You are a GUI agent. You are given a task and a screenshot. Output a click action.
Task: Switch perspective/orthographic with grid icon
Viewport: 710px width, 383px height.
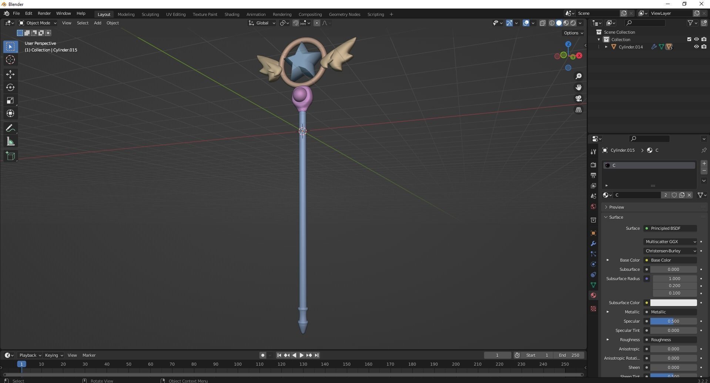(579, 110)
